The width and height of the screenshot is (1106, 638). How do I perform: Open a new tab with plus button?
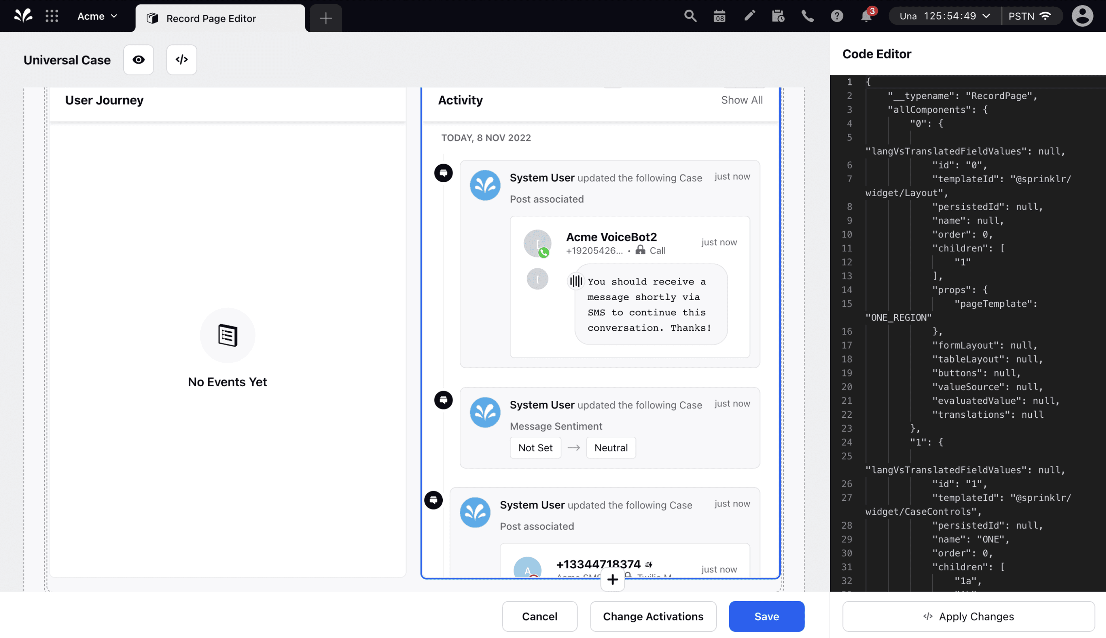coord(325,18)
